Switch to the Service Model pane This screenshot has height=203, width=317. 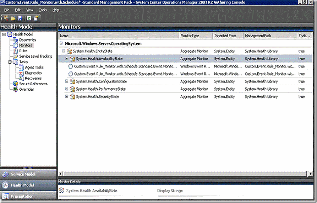[x=28, y=174]
